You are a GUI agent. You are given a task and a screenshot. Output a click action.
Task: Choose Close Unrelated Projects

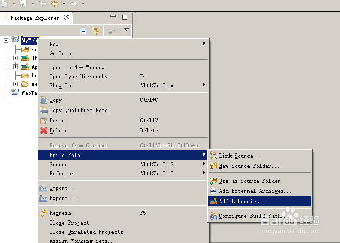[123, 232]
